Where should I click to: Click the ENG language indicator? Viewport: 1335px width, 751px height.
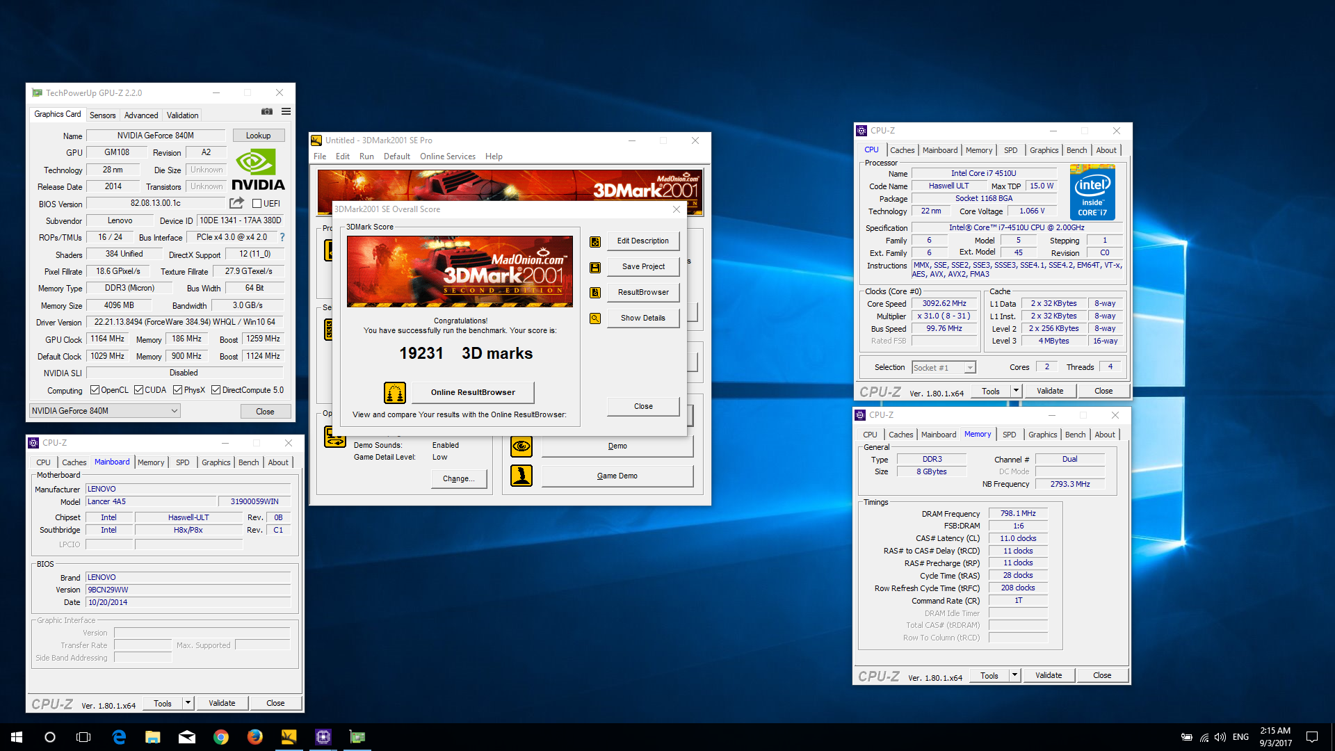pyautogui.click(x=1240, y=737)
